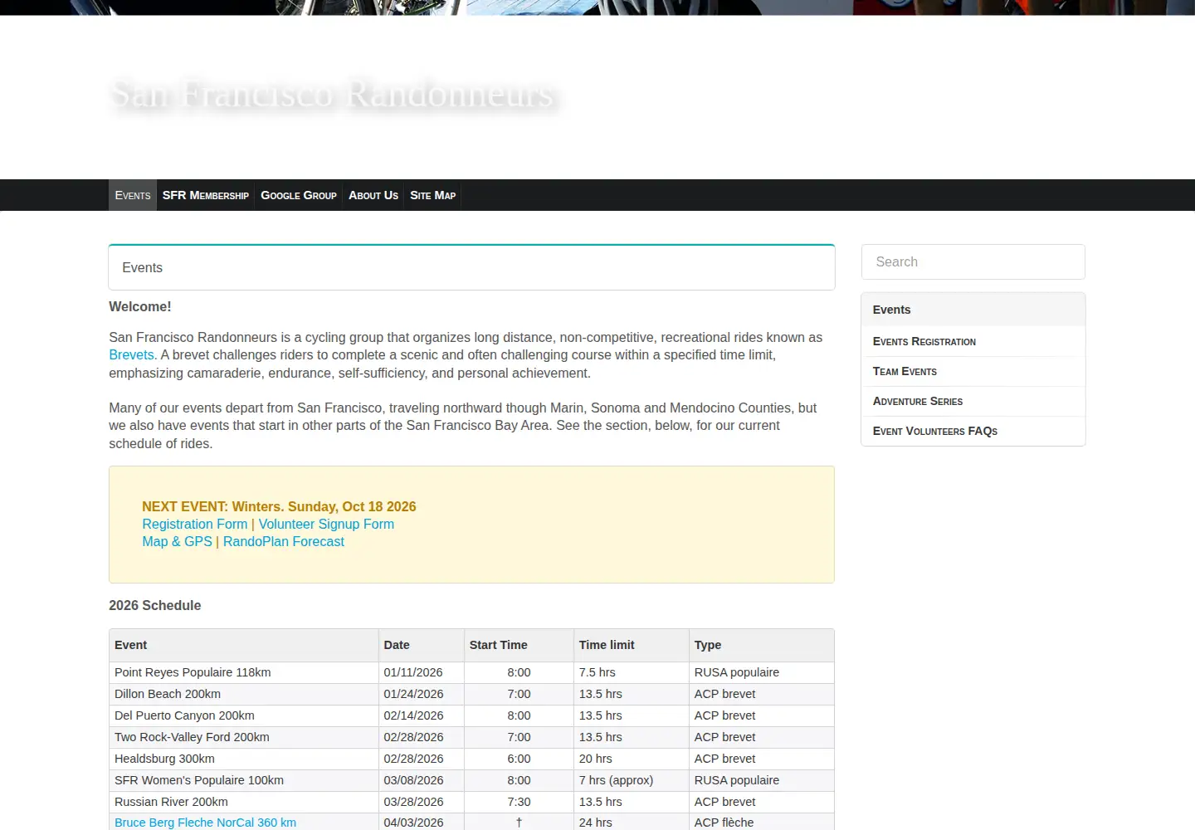Open the Volunteer Signup Form link

coord(326,524)
